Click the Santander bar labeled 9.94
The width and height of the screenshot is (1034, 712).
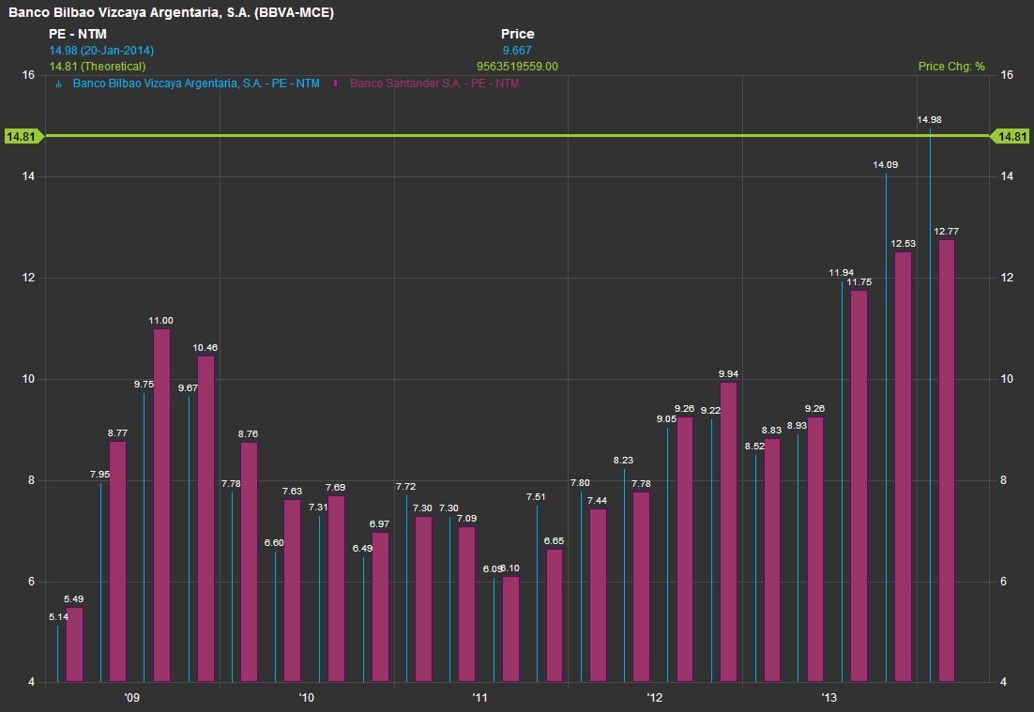(729, 532)
